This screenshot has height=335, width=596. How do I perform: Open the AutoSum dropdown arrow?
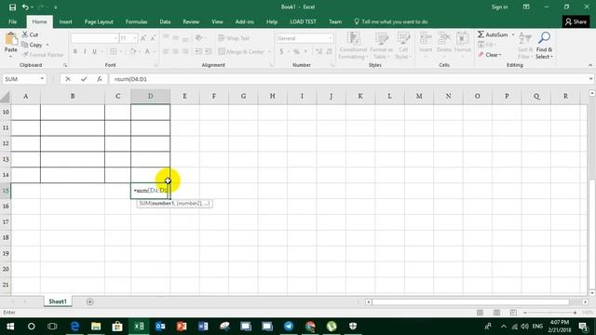pos(512,34)
